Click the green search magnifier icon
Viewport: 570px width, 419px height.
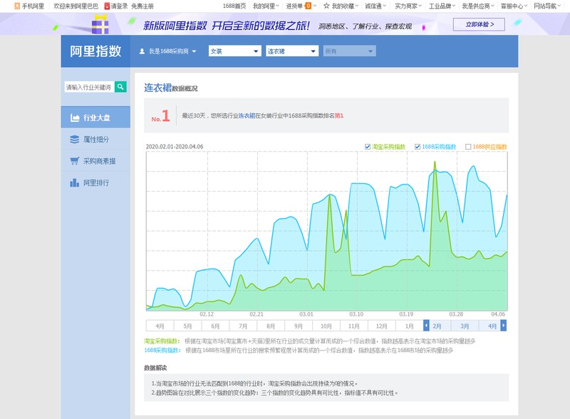(x=120, y=86)
